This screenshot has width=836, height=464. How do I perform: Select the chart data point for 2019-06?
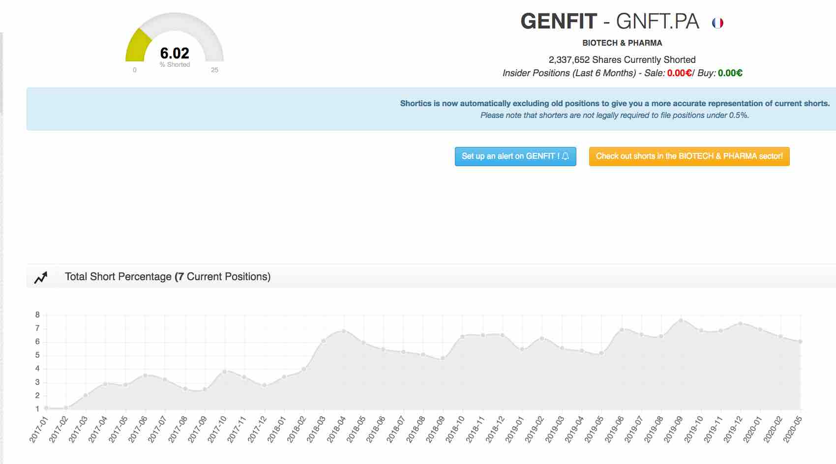click(622, 330)
